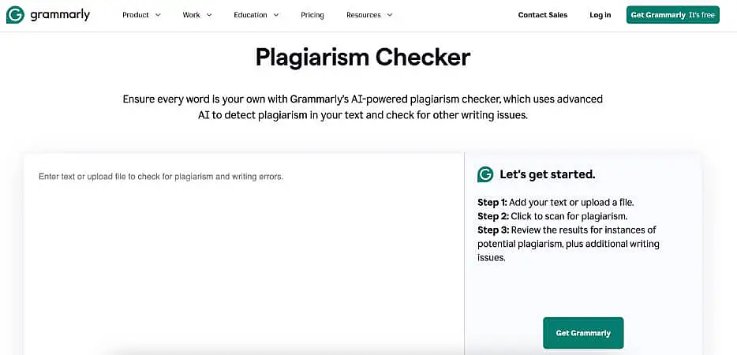Select the Step 1 instruction text

(556, 202)
